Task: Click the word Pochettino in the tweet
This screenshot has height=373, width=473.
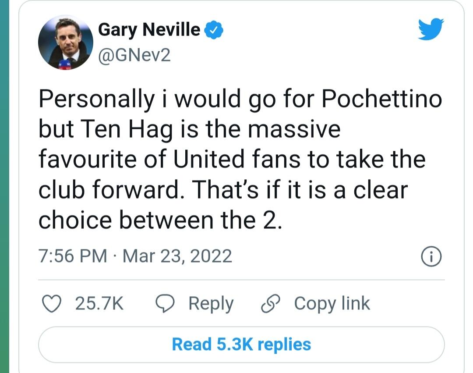Action: (381, 99)
